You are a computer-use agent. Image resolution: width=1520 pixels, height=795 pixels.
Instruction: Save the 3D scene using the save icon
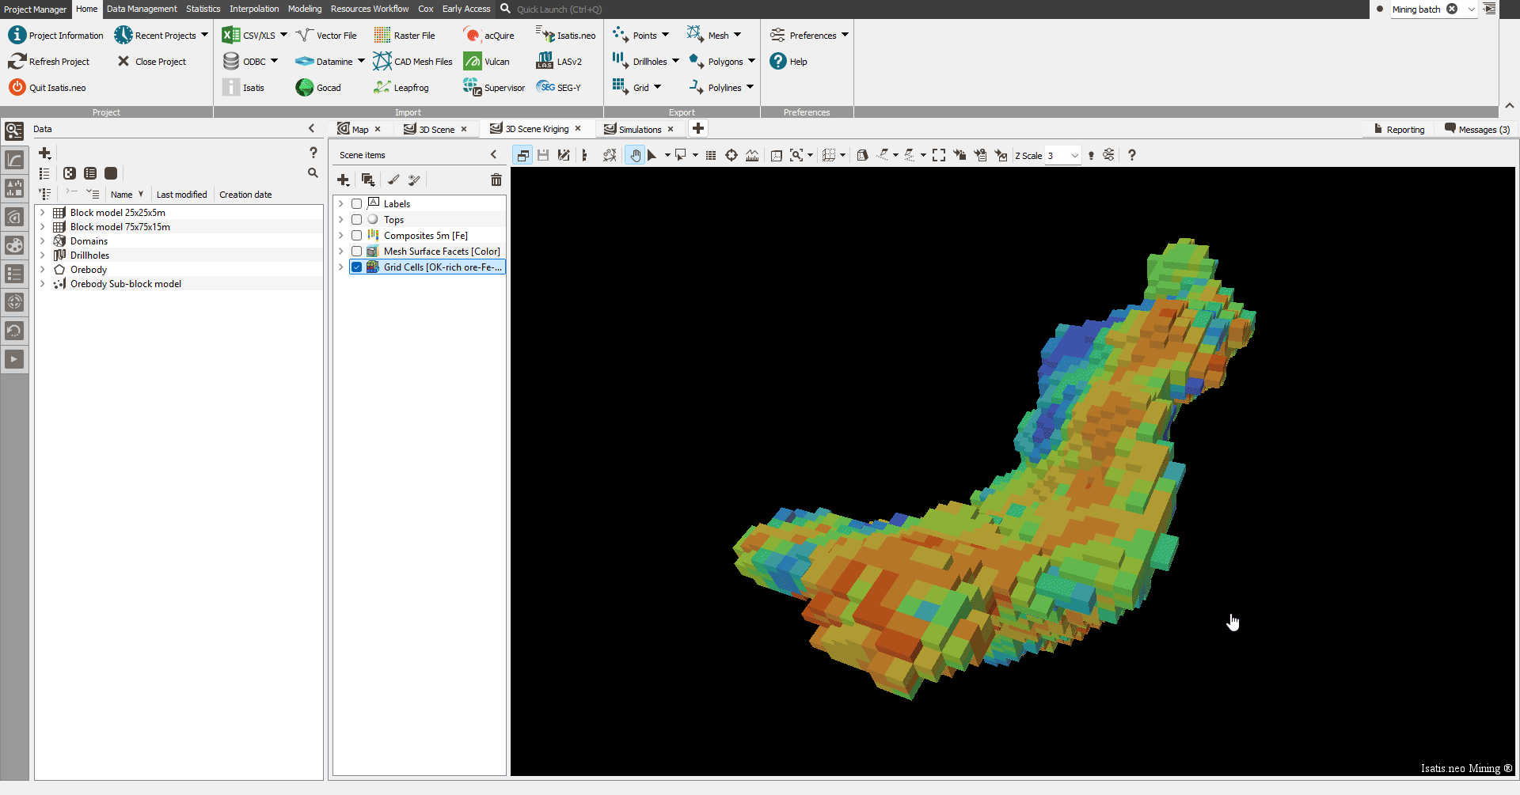[542, 155]
